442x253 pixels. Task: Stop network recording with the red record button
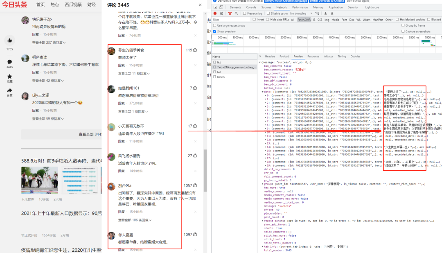[215, 14]
